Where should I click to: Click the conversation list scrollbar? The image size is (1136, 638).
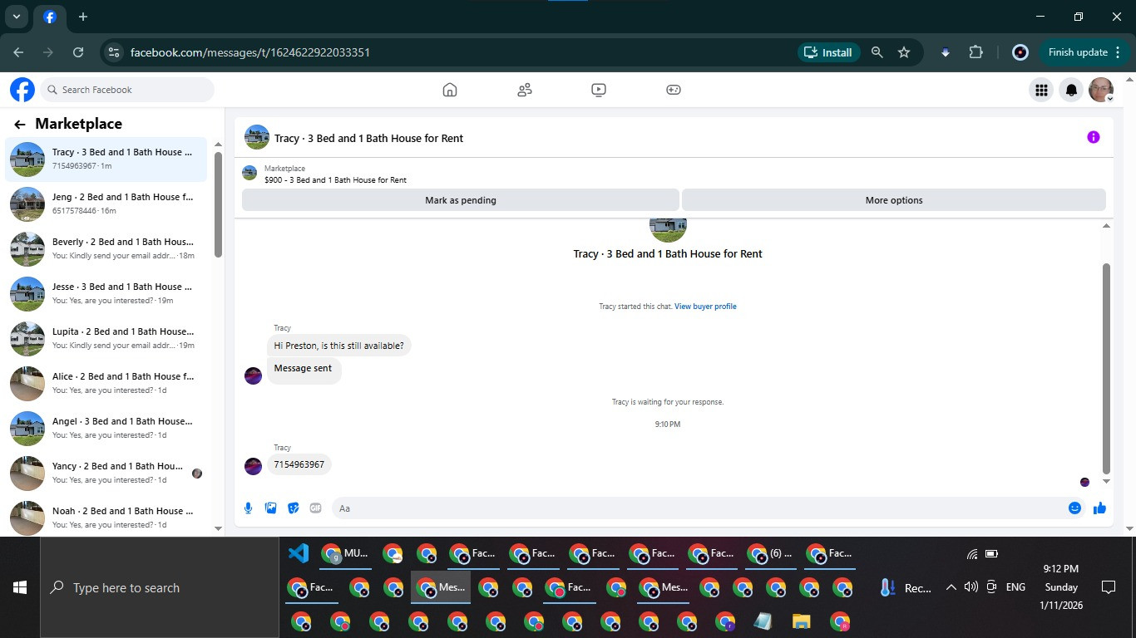(x=218, y=204)
